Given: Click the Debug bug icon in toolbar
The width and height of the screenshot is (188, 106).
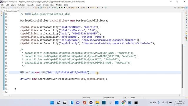Looking at the screenshot, I should click(x=53, y=8).
